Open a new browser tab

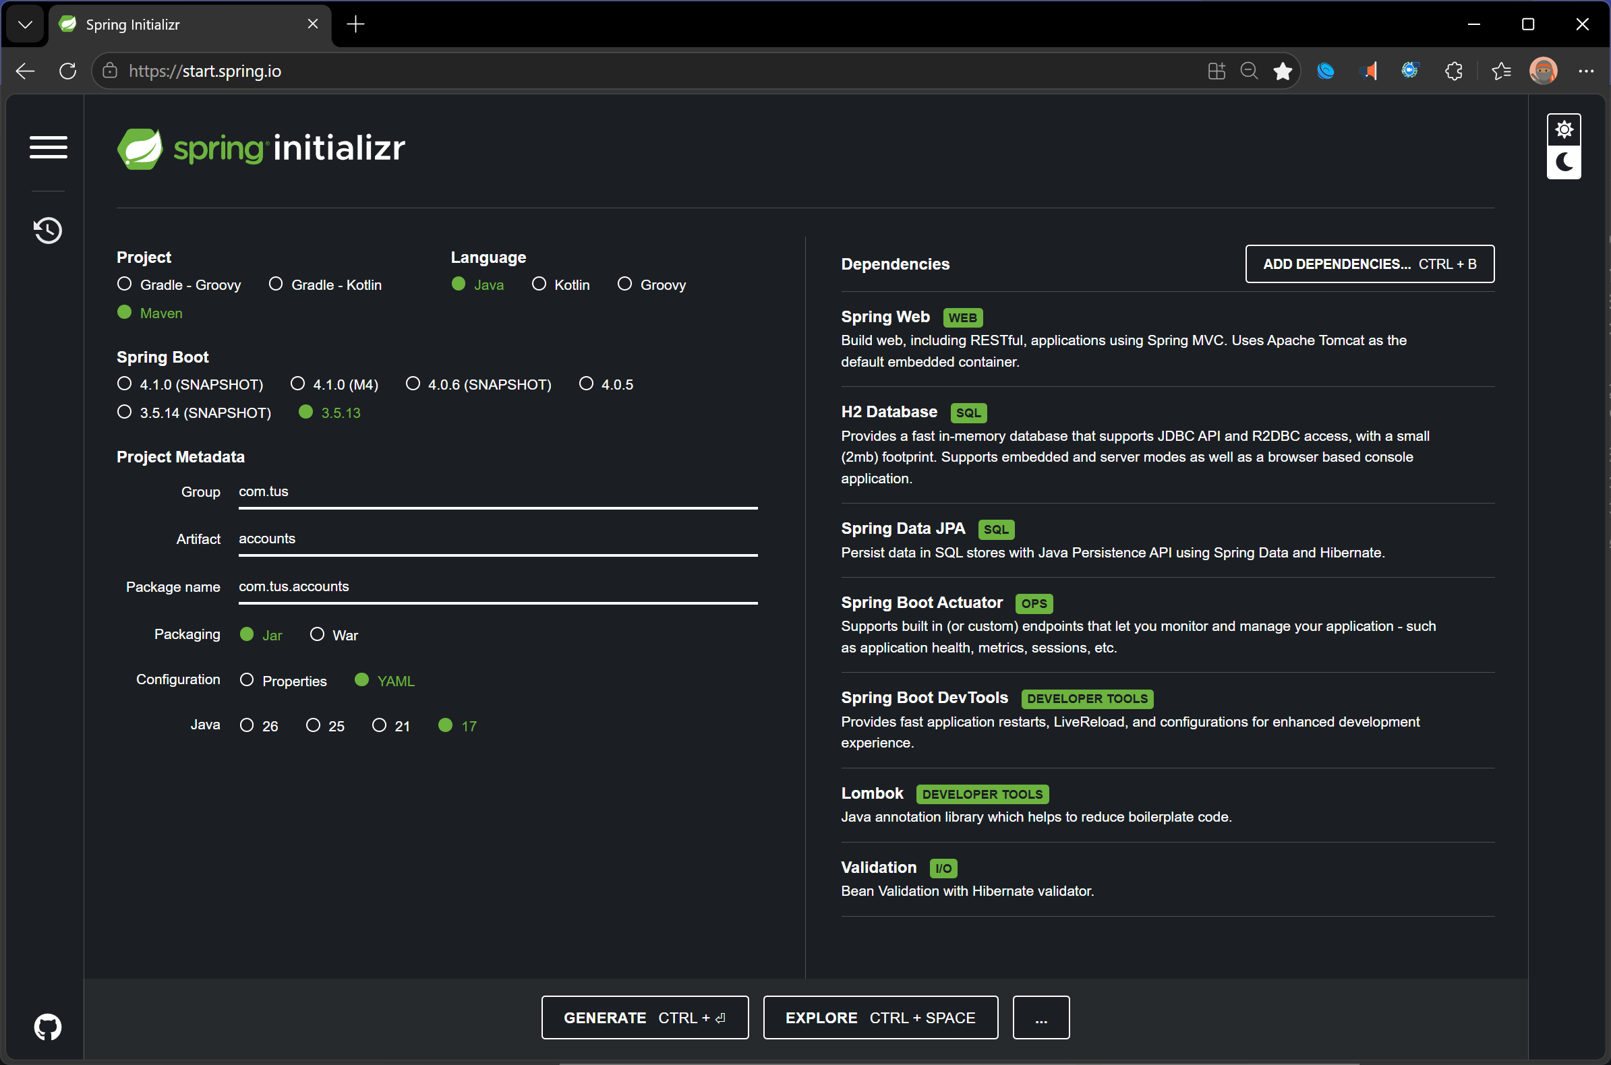click(x=355, y=24)
